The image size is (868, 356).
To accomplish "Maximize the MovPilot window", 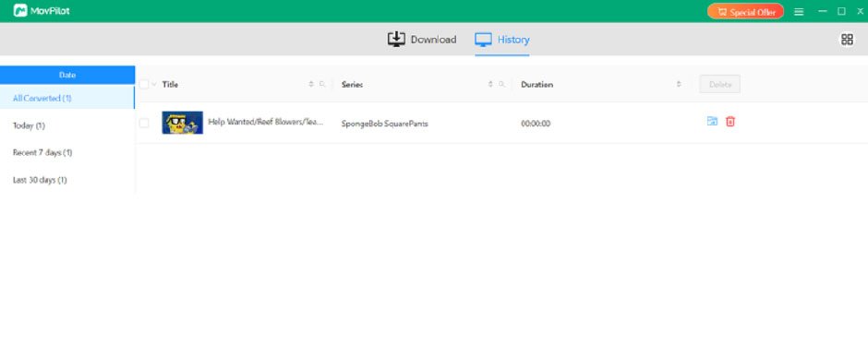I will click(x=841, y=11).
